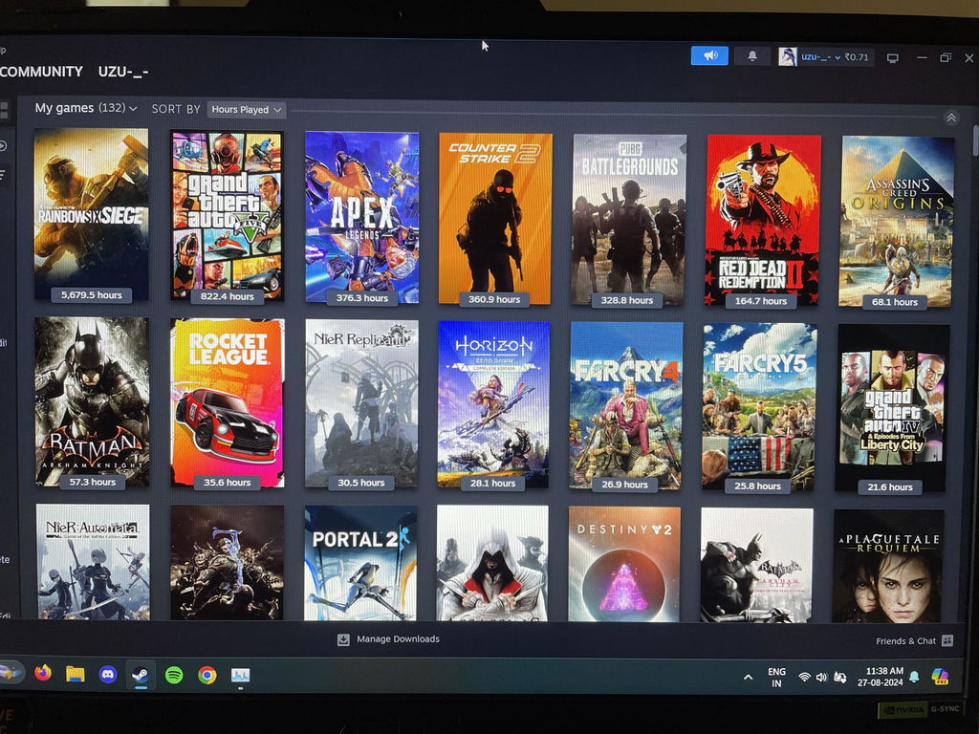The height and width of the screenshot is (734, 979).
Task: Open Counter-Strike 2 game tile
Action: point(495,219)
